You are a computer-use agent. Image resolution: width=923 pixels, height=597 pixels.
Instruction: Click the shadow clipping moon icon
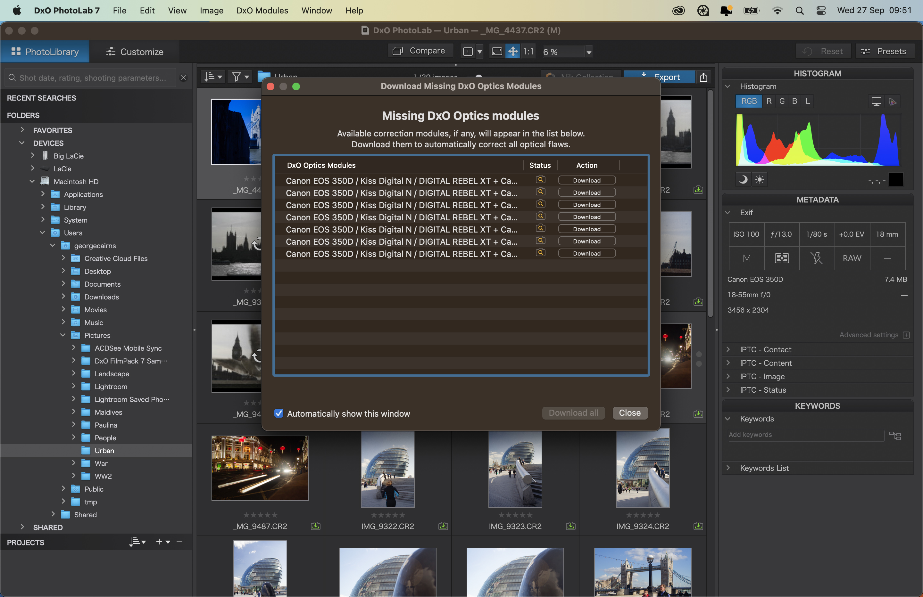click(743, 179)
